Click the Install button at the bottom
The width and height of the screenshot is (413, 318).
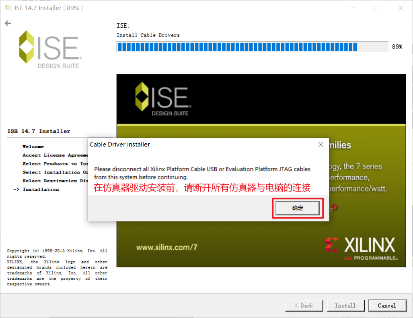345,306
